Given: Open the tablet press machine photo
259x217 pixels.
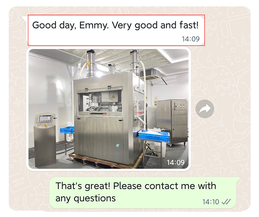Looking at the screenshot, I should click(x=108, y=109).
